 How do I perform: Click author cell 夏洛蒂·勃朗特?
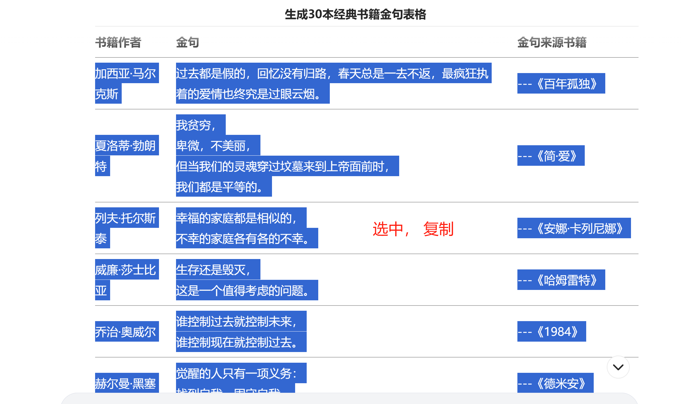pyautogui.click(x=127, y=156)
